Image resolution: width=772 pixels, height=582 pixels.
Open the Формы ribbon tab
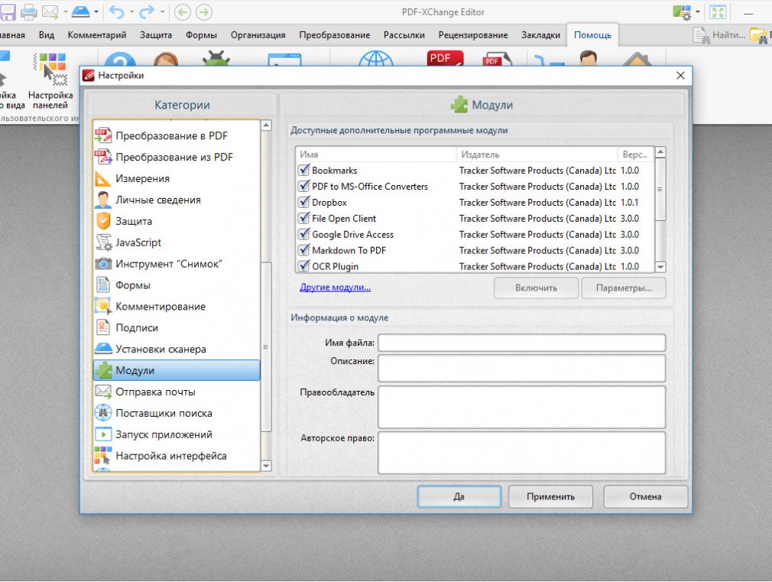(x=201, y=35)
